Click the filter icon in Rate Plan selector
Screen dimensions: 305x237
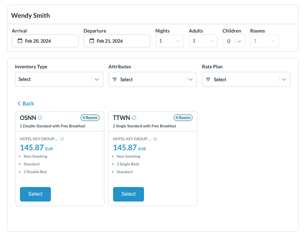pos(208,79)
